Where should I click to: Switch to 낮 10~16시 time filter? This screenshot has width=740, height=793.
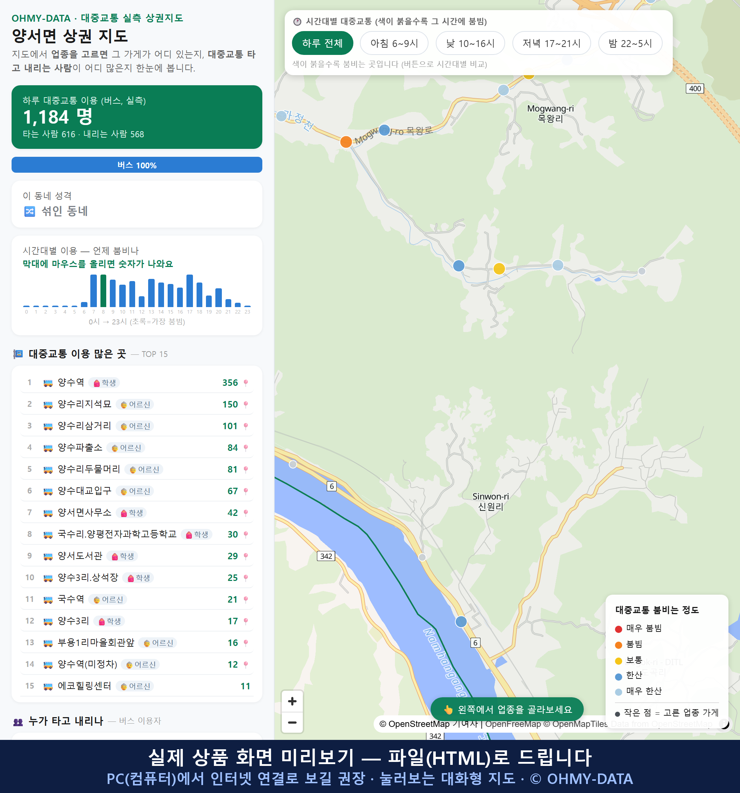[x=470, y=43]
